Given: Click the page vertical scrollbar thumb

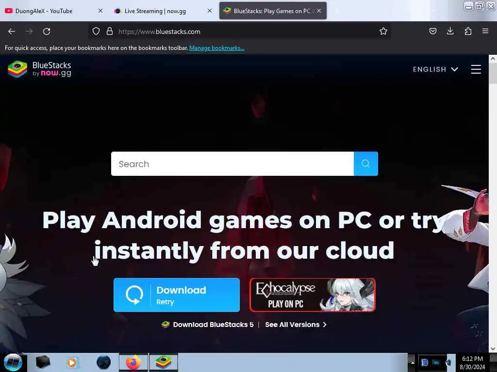Looking at the screenshot, I should [x=493, y=74].
